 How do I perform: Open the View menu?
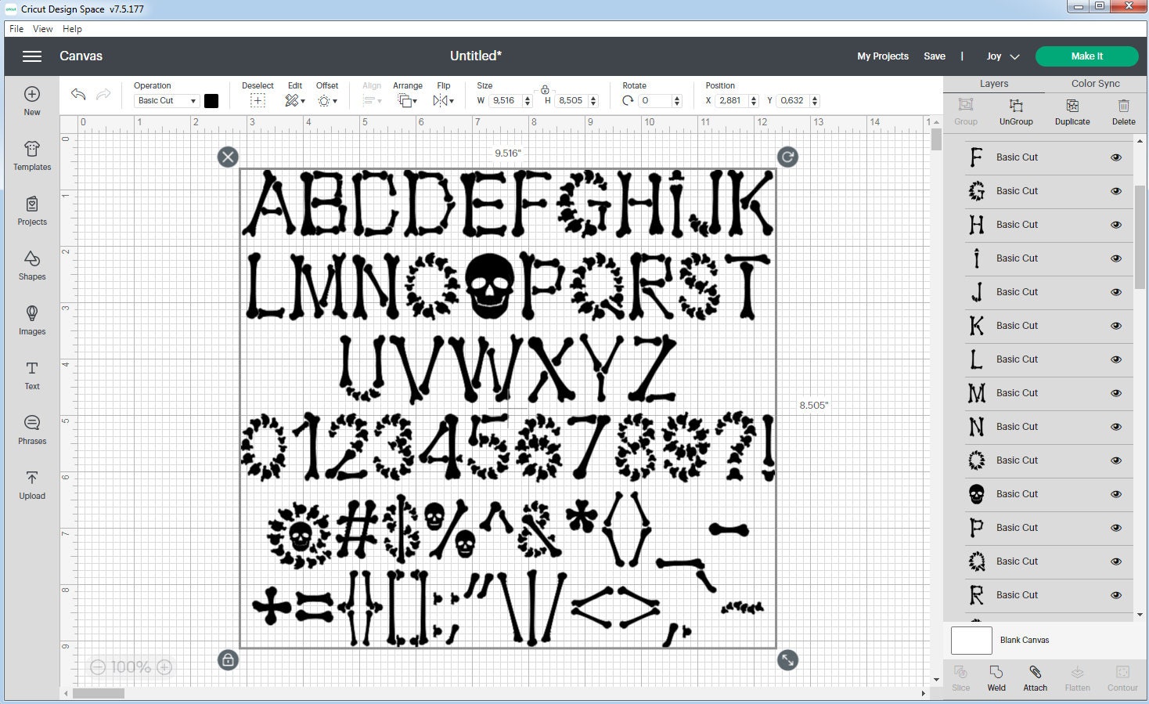pyautogui.click(x=42, y=28)
